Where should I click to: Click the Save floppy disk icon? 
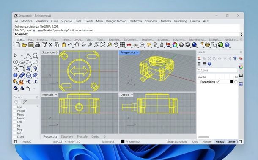(31, 45)
